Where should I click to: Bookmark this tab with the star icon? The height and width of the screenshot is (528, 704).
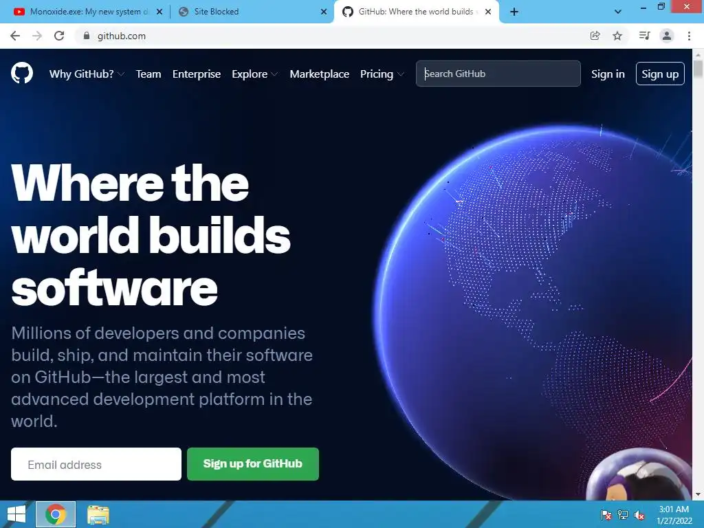[x=617, y=36]
